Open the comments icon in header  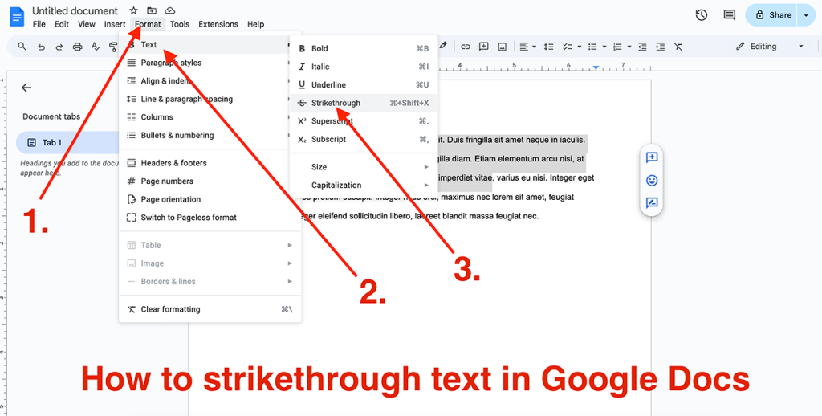[729, 14]
